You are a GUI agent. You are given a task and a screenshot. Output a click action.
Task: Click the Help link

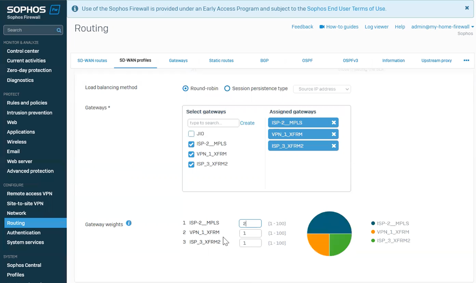pos(400,27)
